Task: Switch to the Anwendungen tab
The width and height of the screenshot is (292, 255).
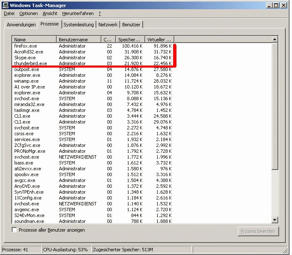Action: [x=21, y=25]
